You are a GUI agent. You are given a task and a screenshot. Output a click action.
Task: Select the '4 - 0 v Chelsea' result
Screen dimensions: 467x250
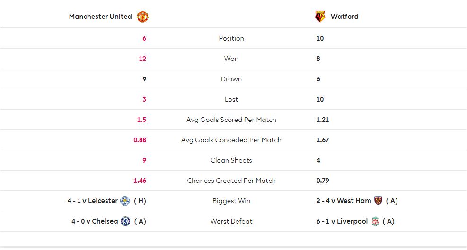pos(95,221)
